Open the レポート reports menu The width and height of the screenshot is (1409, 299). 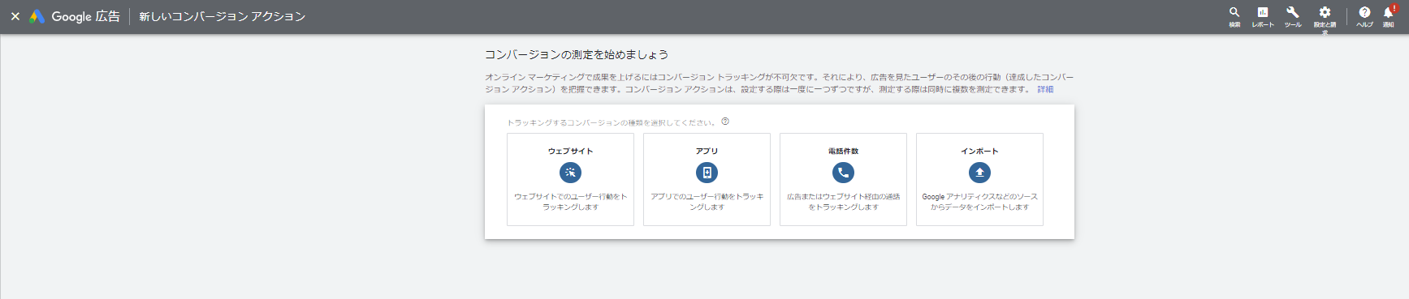click(x=1263, y=16)
